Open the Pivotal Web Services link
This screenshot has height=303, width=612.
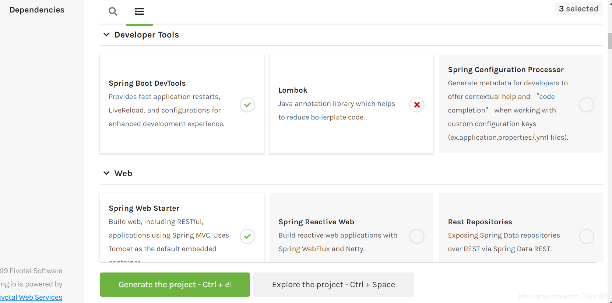31,297
